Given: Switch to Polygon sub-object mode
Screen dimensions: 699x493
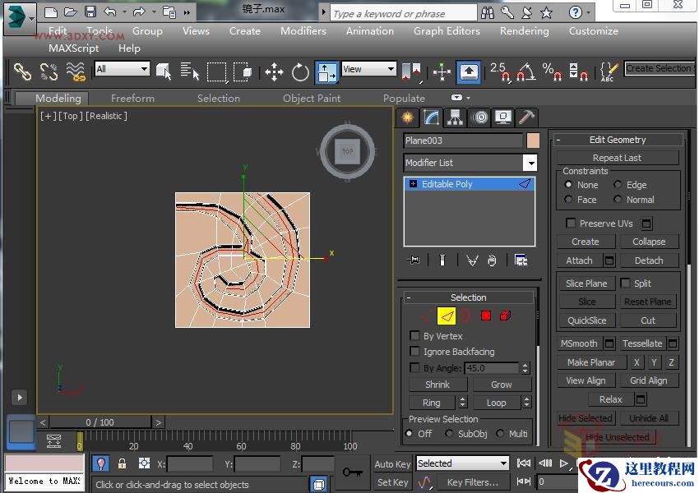Looking at the screenshot, I should [484, 316].
